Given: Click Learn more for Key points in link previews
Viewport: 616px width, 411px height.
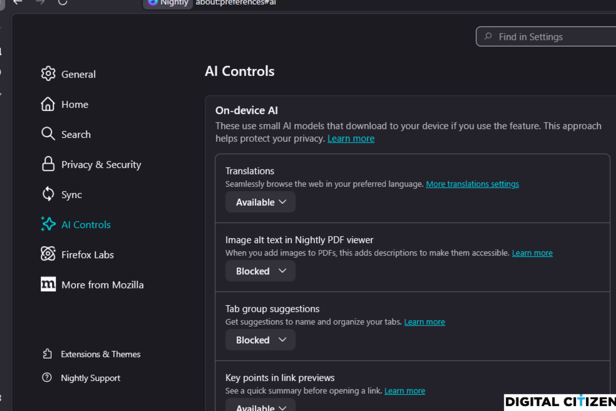Looking at the screenshot, I should click(x=405, y=391).
